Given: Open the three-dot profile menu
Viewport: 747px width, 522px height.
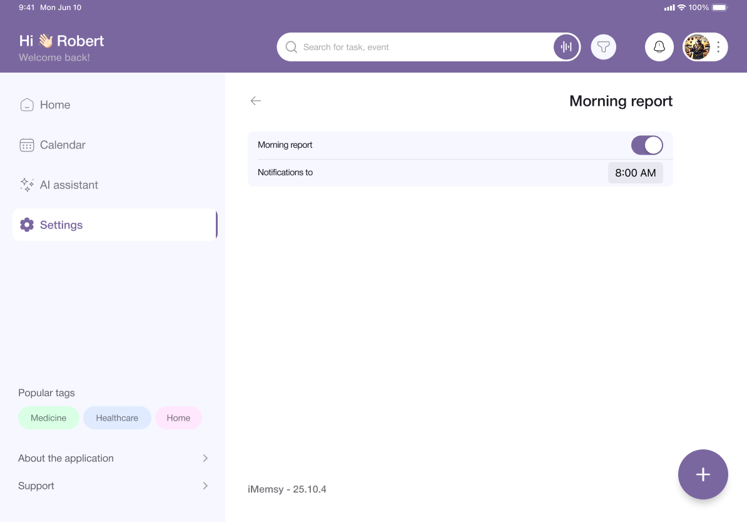Looking at the screenshot, I should point(718,47).
